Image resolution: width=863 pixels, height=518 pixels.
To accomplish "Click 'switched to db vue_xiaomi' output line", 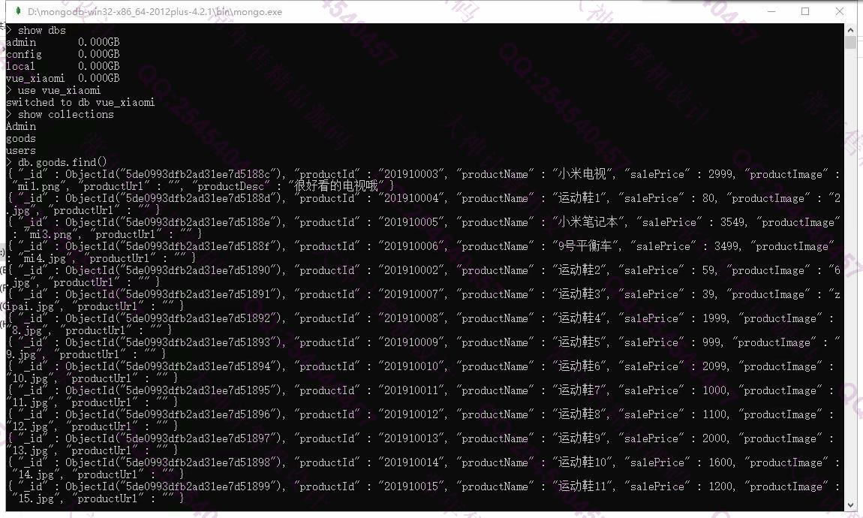I will 80,102.
